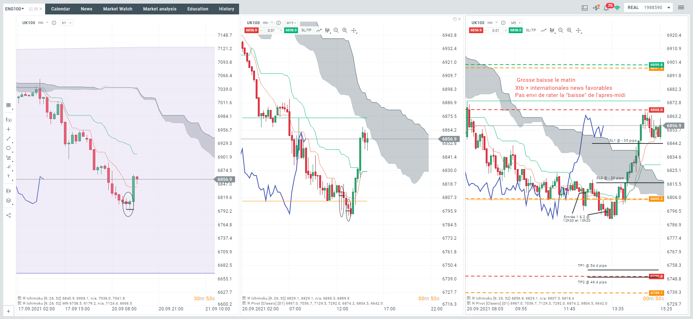Select the text annotation tool
Screen dimensions: 693x319
(x=9, y=176)
